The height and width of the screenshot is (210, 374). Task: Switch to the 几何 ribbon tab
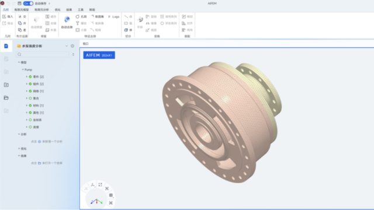(x=6, y=10)
